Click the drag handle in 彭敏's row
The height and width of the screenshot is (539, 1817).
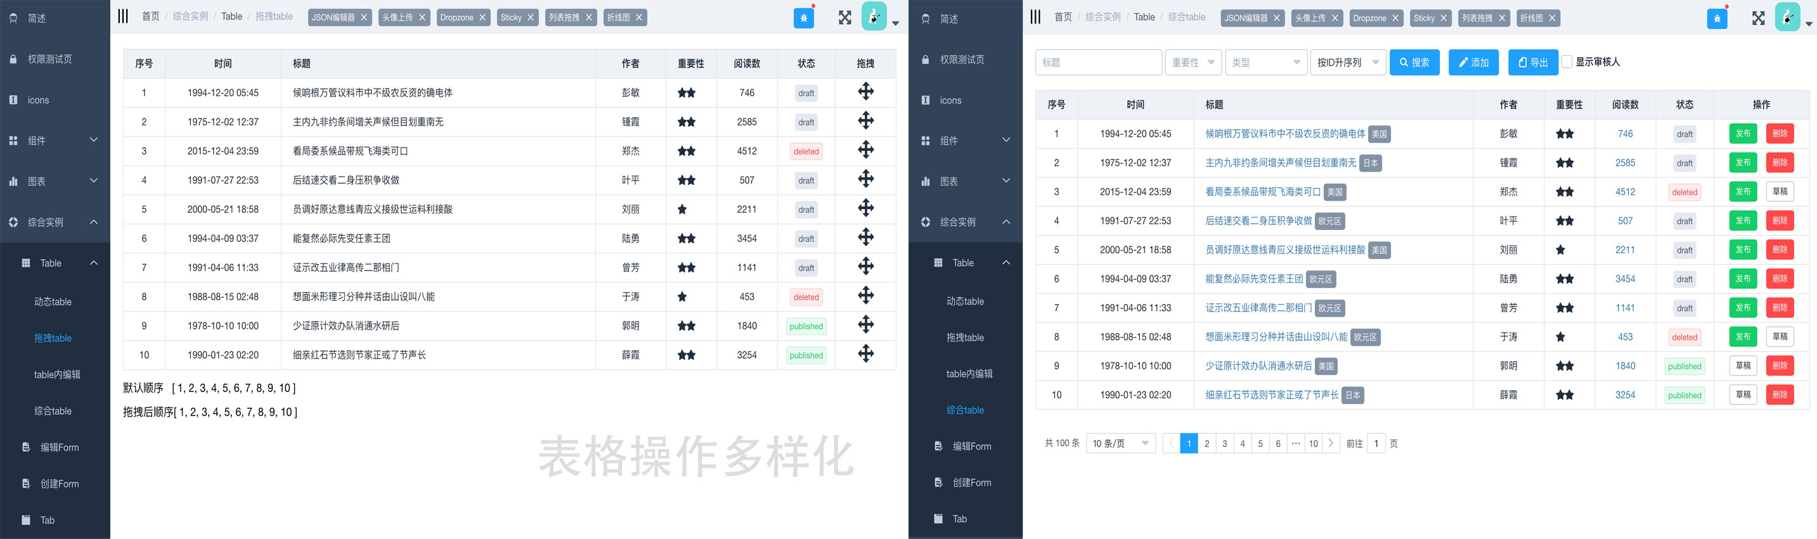tap(865, 92)
